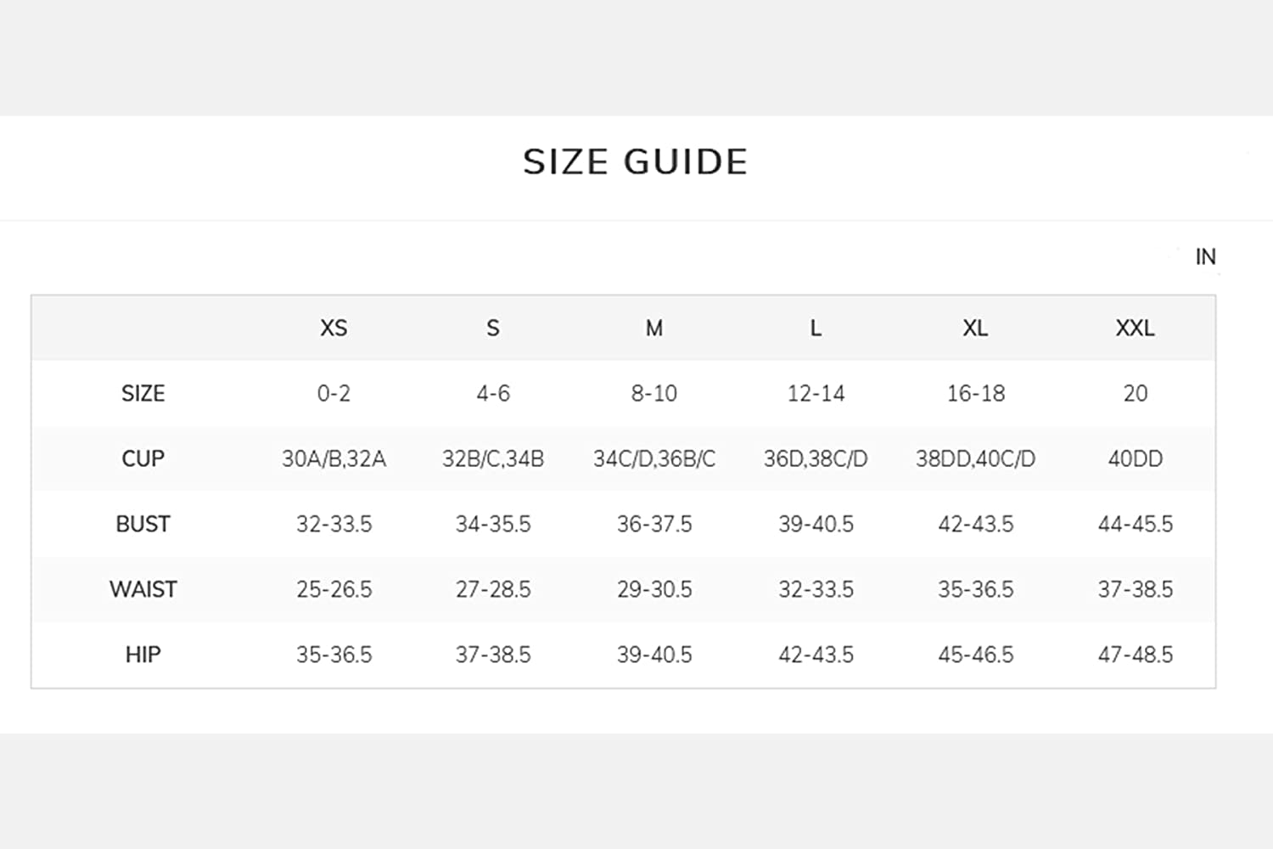Click the 35-36.5 waist value

point(975,589)
